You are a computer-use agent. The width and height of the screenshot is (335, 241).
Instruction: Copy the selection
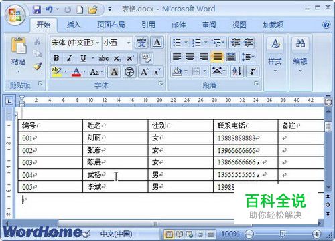pos(37,53)
